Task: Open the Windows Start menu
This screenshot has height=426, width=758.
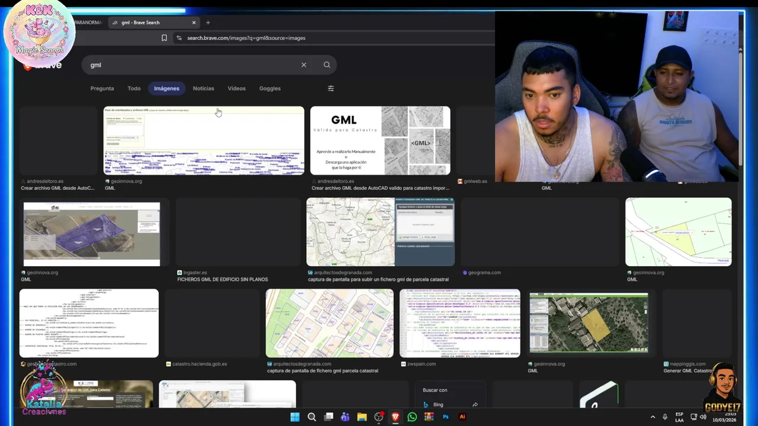Action: (295, 417)
